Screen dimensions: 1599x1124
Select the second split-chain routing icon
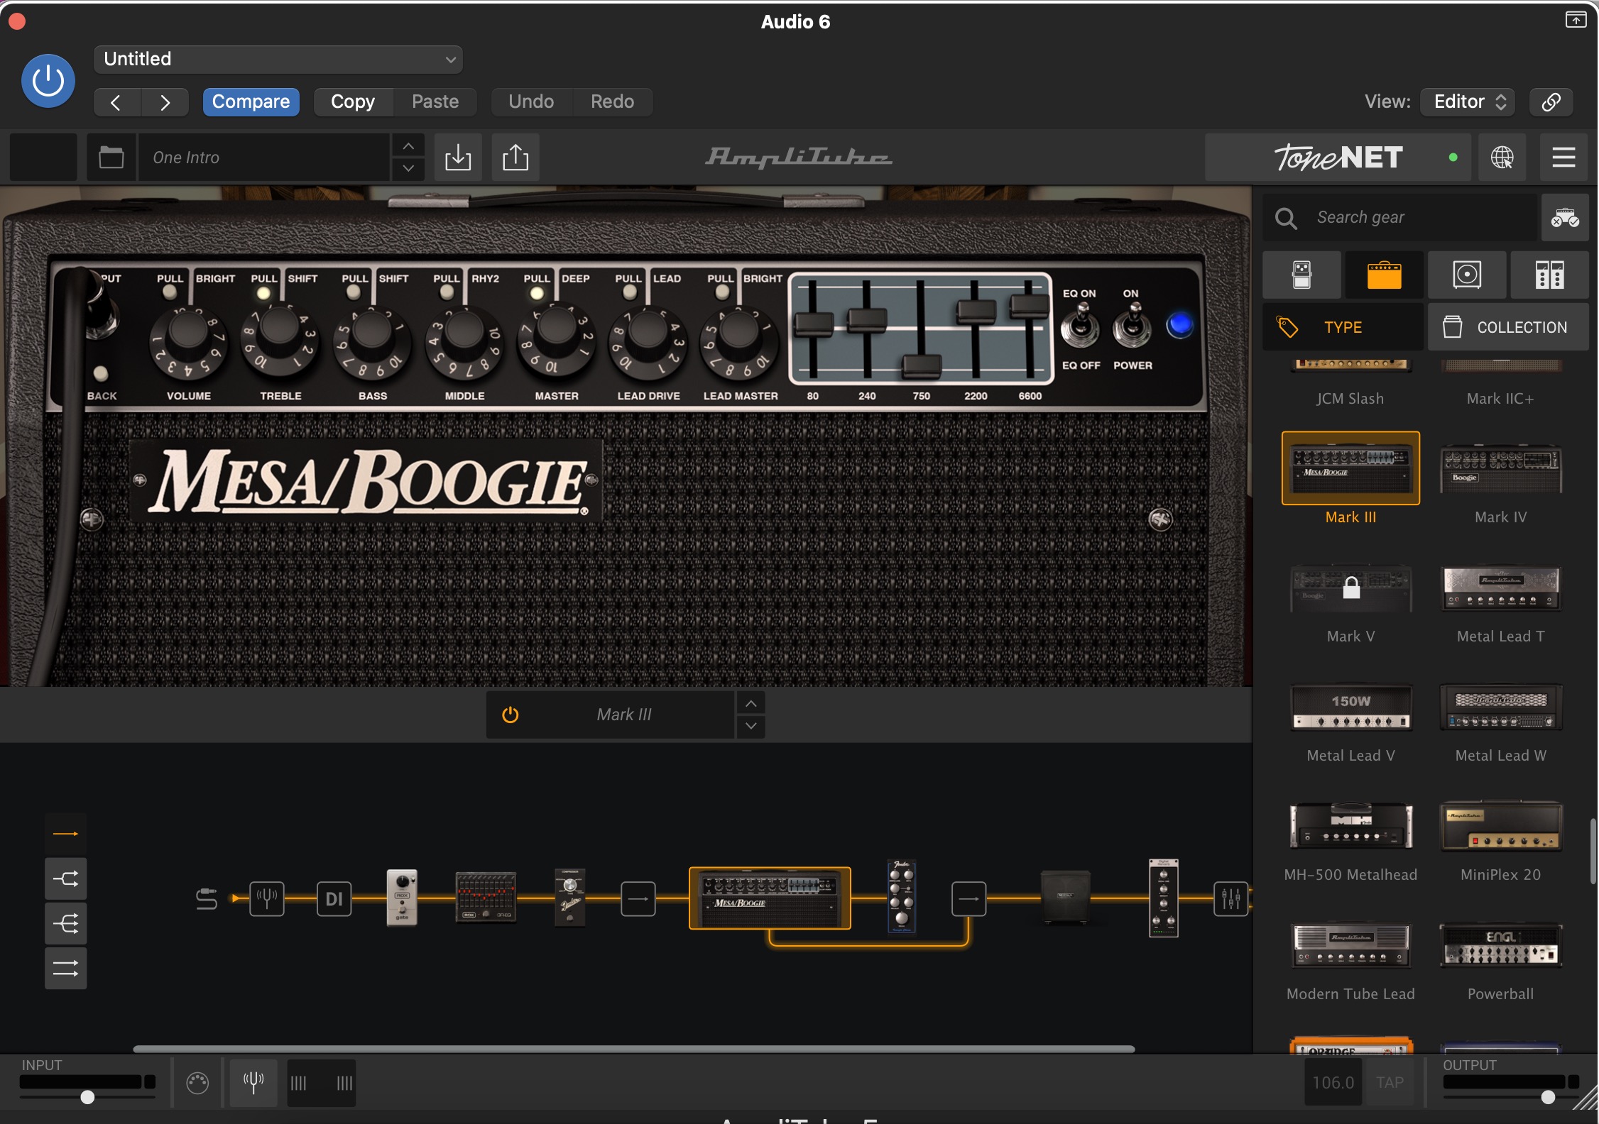point(65,879)
